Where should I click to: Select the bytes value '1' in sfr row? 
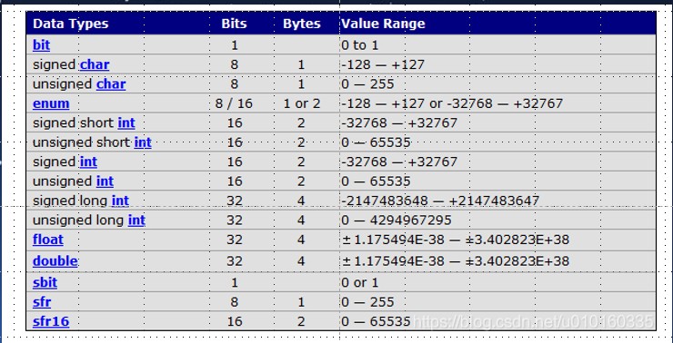point(301,302)
